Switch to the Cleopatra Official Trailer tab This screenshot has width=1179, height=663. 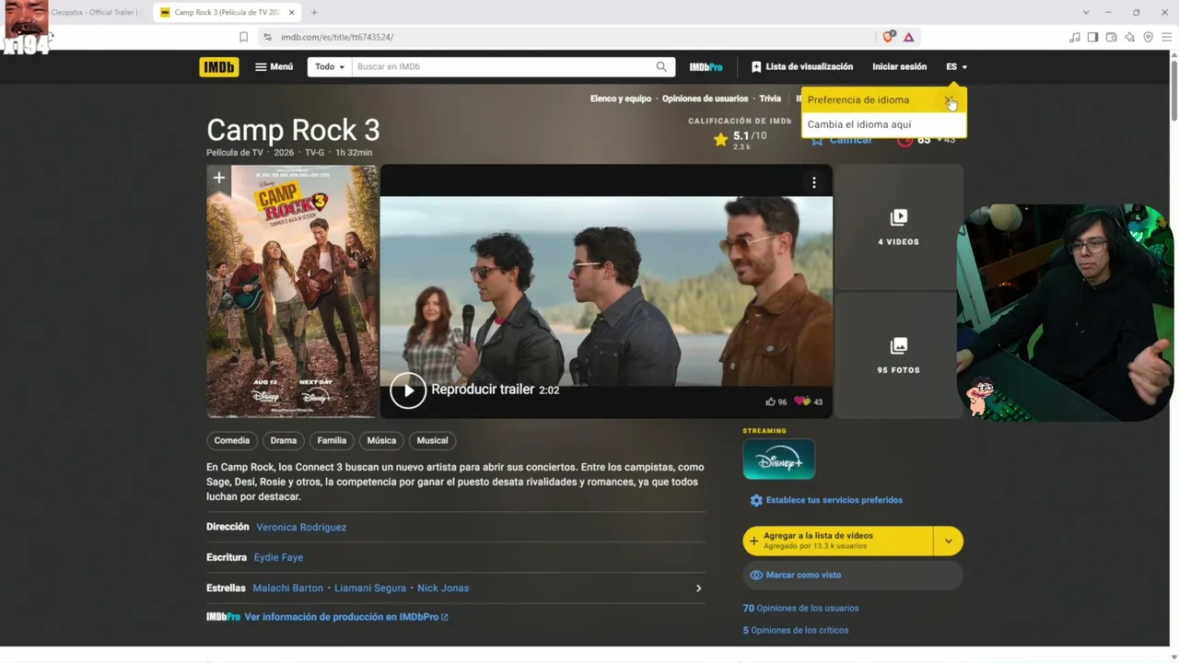coord(97,12)
